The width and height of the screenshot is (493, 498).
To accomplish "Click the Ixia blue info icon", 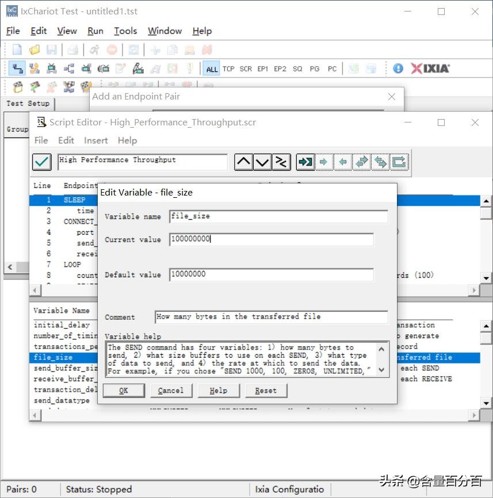I will (398, 68).
